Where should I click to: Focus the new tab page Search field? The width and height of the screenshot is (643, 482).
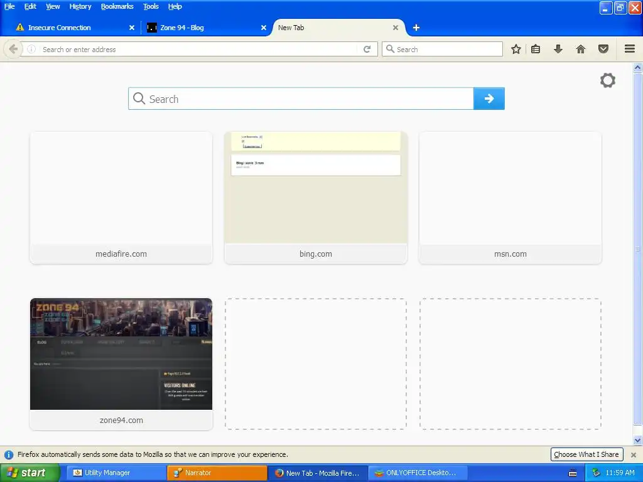click(301, 99)
